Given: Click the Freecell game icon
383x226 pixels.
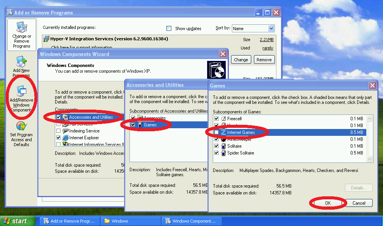Looking at the screenshot, I should [223, 119].
